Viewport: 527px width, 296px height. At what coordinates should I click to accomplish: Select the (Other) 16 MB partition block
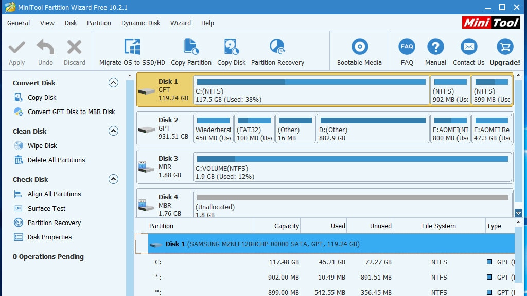pyautogui.click(x=295, y=128)
